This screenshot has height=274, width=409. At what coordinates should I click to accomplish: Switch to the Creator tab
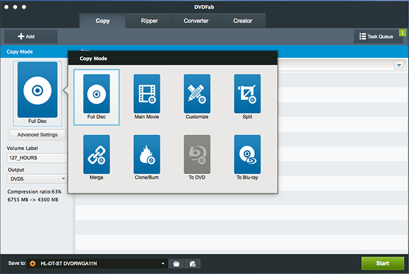pyautogui.click(x=243, y=21)
